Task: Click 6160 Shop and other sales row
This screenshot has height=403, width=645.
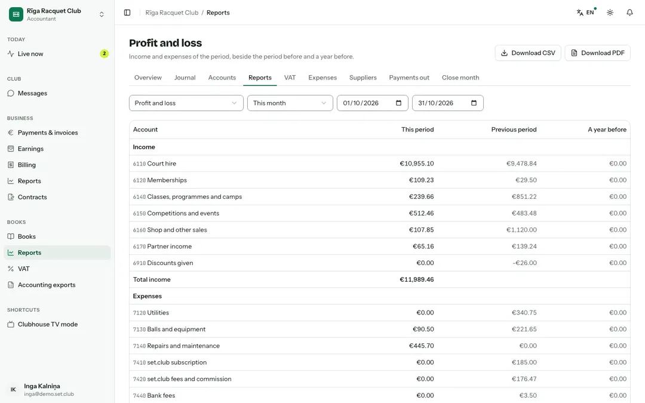Action: (380, 230)
